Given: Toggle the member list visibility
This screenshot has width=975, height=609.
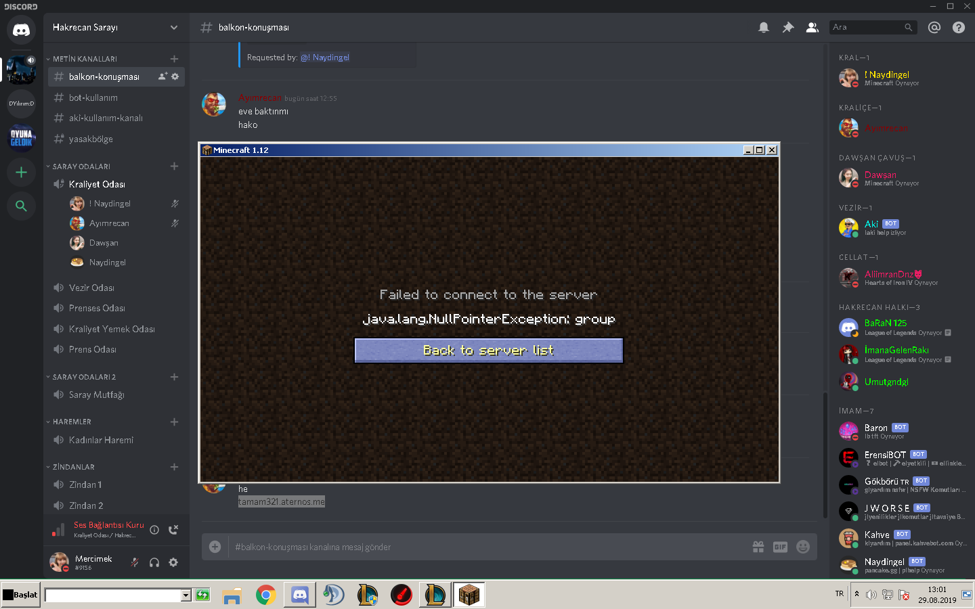Looking at the screenshot, I should pos(812,28).
